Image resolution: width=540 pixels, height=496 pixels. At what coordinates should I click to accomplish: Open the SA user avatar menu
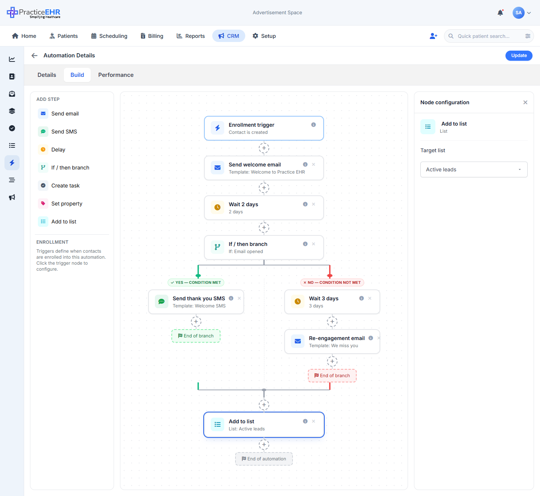(522, 13)
